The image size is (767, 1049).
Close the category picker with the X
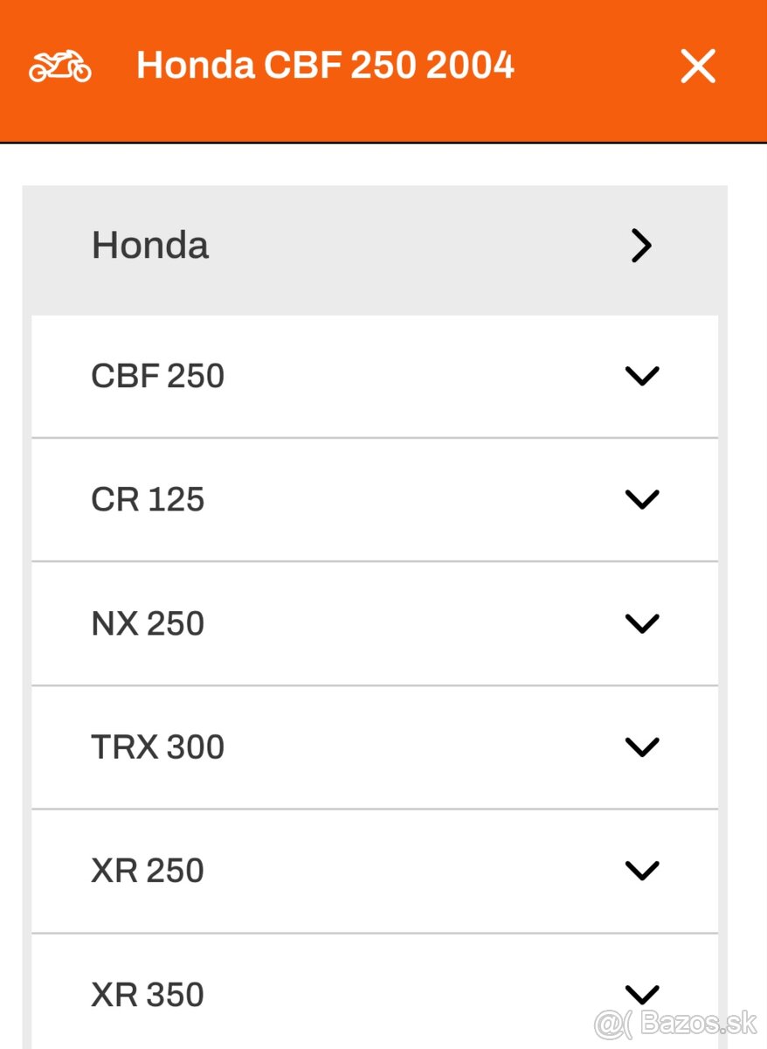coord(697,66)
